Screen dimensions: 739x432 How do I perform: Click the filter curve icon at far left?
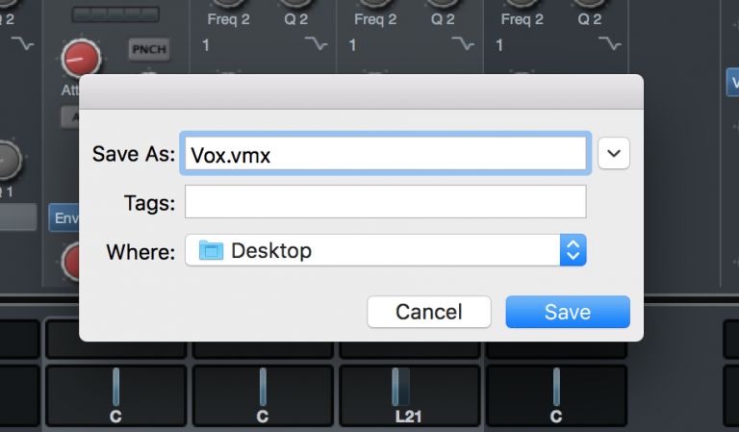tap(23, 44)
